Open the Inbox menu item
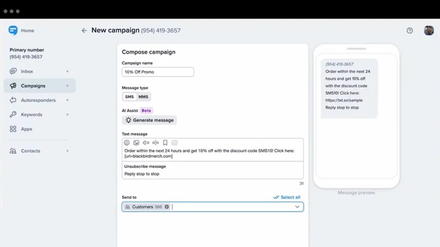440x247 pixels. click(40, 72)
